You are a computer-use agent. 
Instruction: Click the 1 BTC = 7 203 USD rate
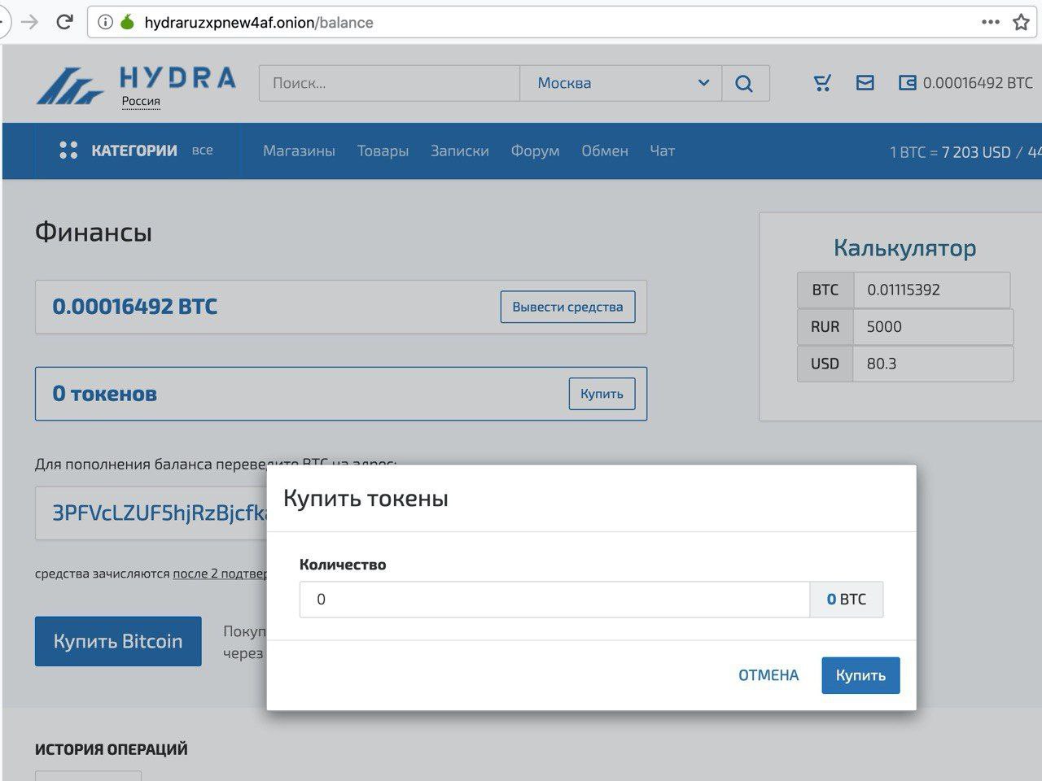(950, 152)
